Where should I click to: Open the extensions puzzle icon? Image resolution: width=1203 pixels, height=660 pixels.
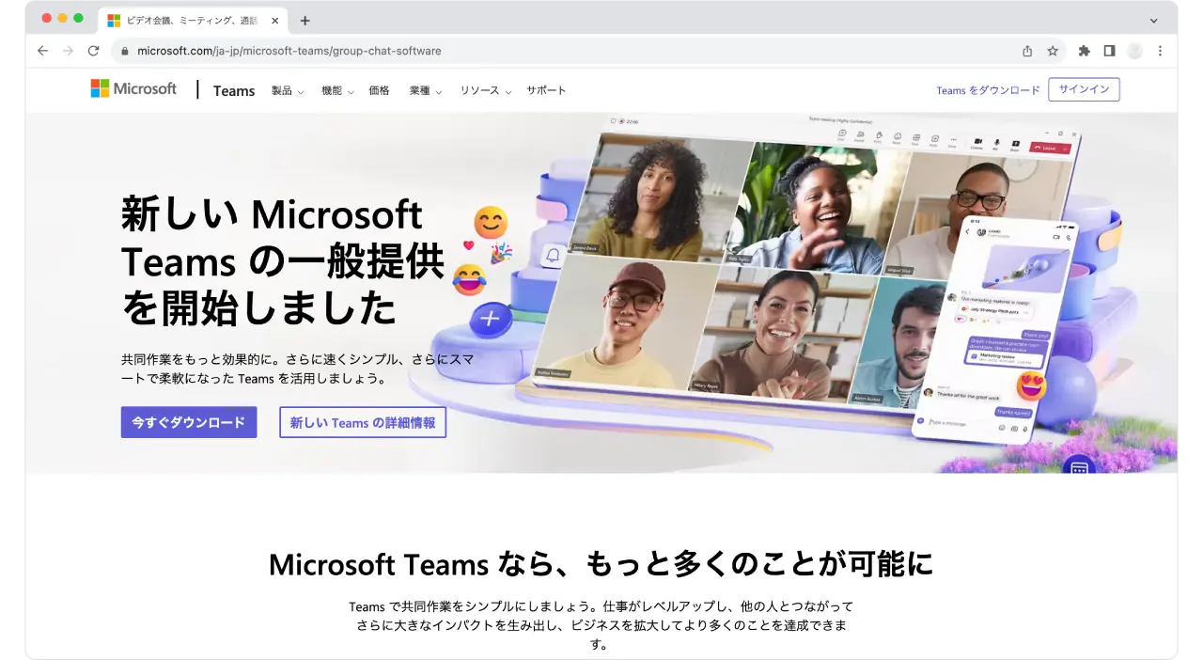(x=1084, y=51)
